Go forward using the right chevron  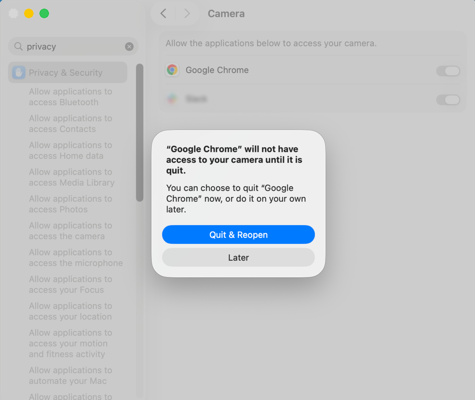(187, 13)
